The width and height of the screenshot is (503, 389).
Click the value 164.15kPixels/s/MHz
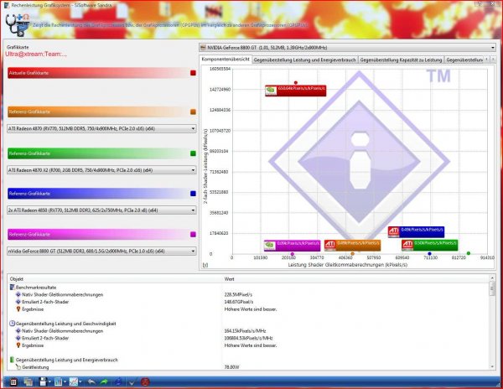(245, 330)
